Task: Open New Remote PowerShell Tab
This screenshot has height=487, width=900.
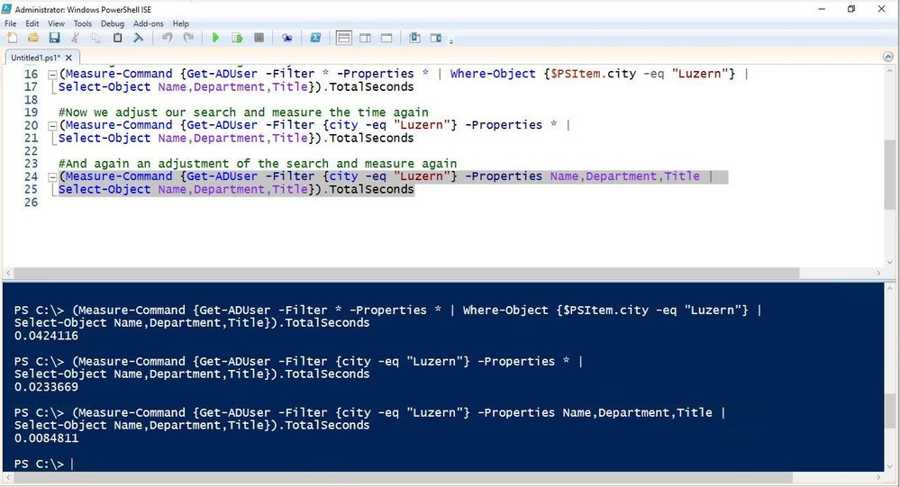Action: click(287, 38)
